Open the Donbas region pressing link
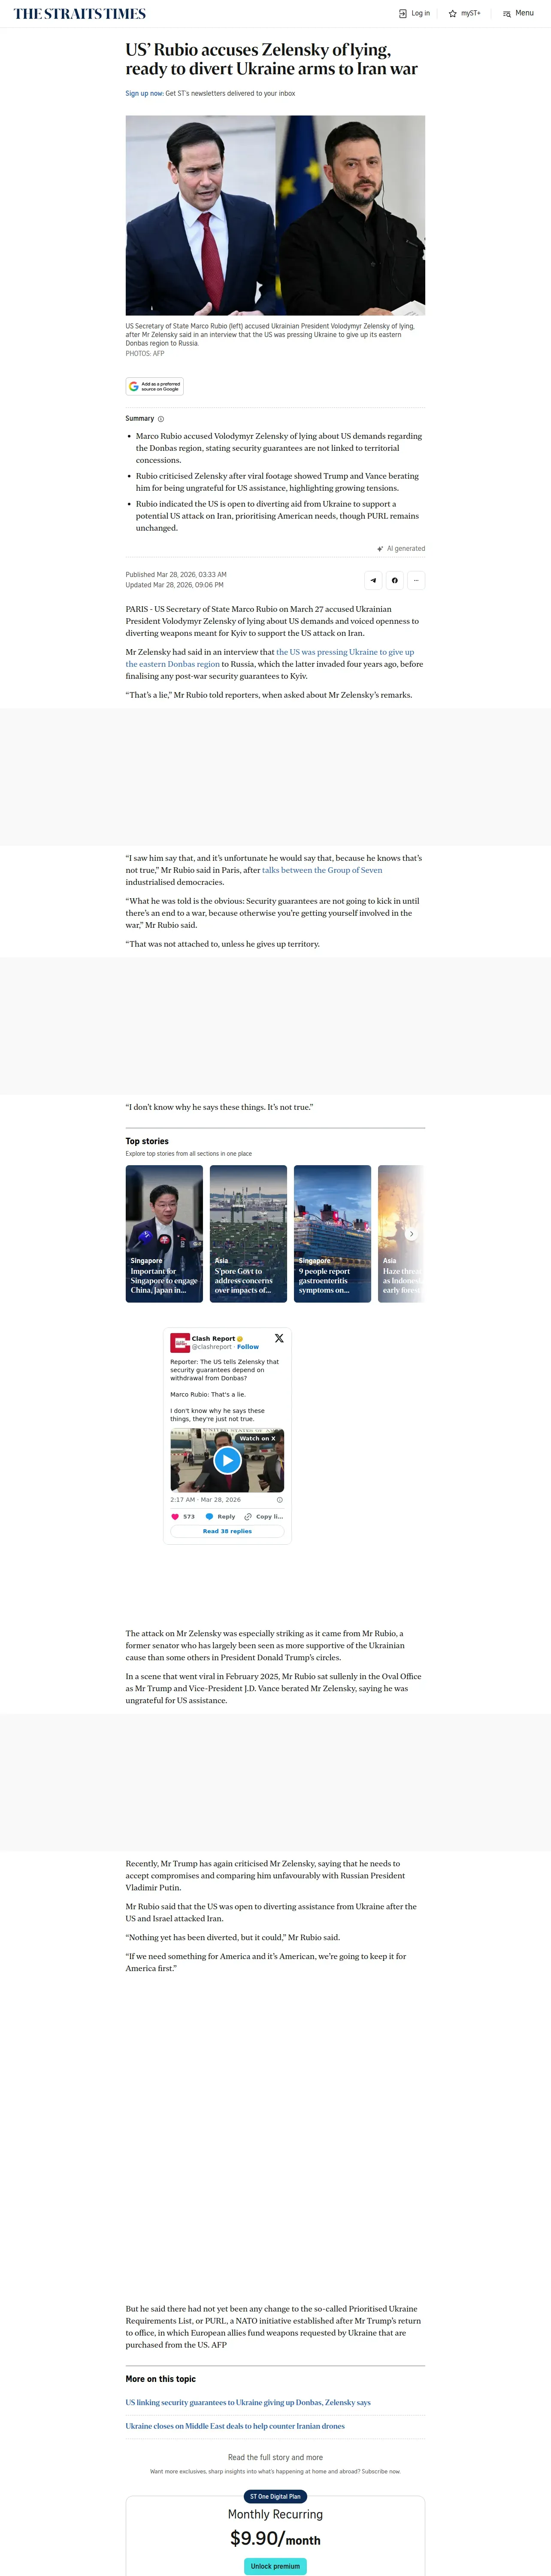This screenshot has height=2576, width=551. [x=270, y=658]
